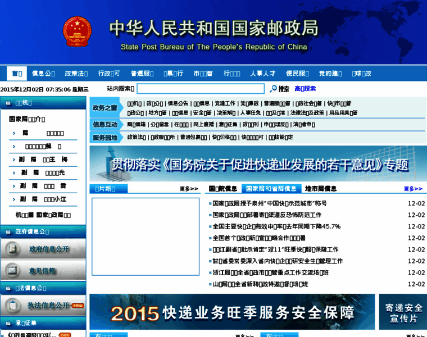427x337 pixels.
Task: Click the deputy director link ending 小江
Action: click(x=43, y=199)
